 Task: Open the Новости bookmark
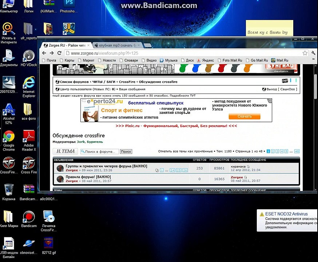tap(107, 60)
